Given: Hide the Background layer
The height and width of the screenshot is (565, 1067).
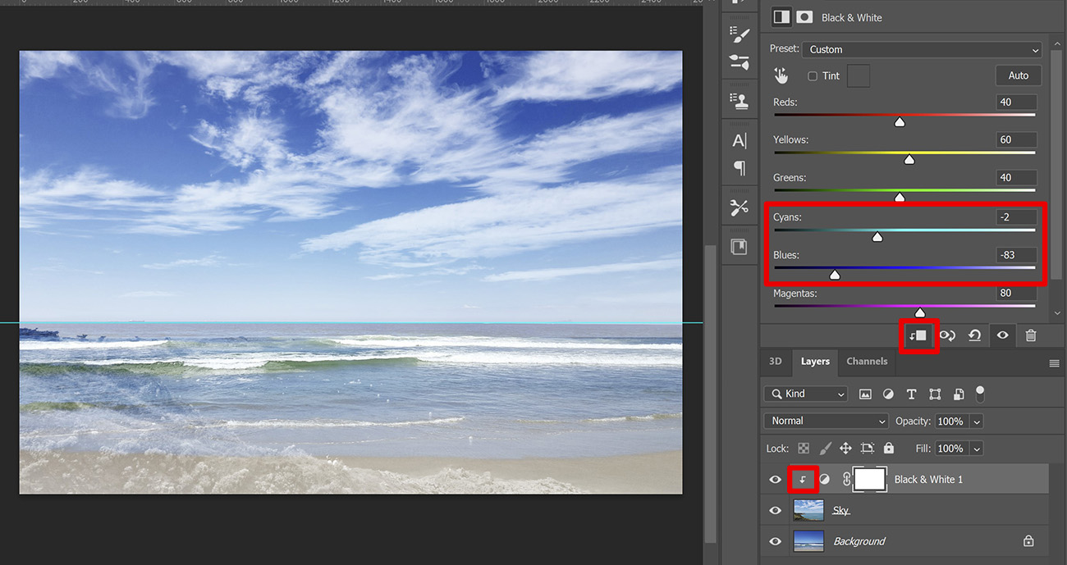Looking at the screenshot, I should (x=775, y=541).
